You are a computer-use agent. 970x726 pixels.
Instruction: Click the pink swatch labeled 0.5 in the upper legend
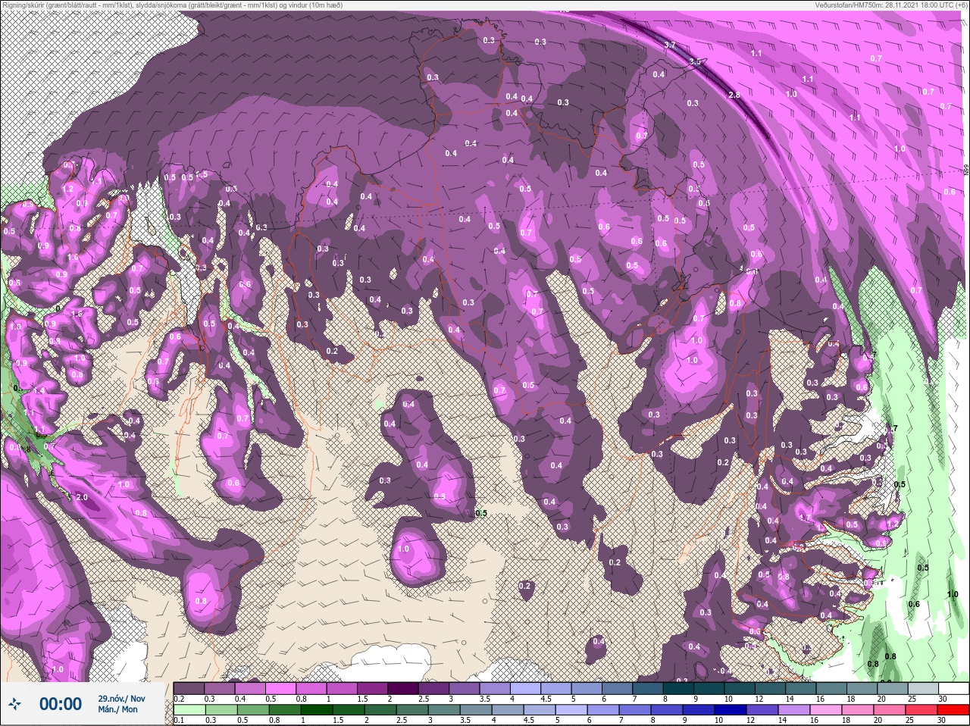coord(281,688)
